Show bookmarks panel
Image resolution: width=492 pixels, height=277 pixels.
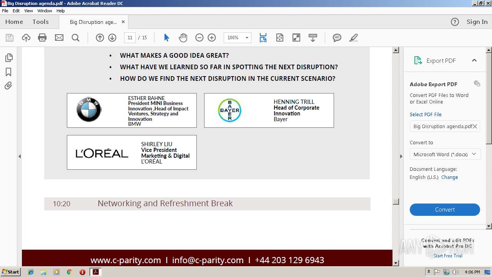click(x=8, y=72)
